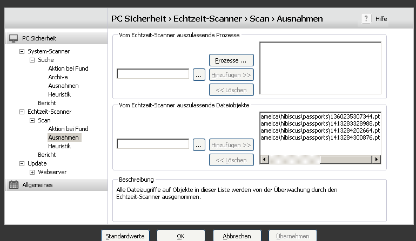Browse for a process with the upper ... button
Viewport: 416px width, 241px height.
click(199, 75)
